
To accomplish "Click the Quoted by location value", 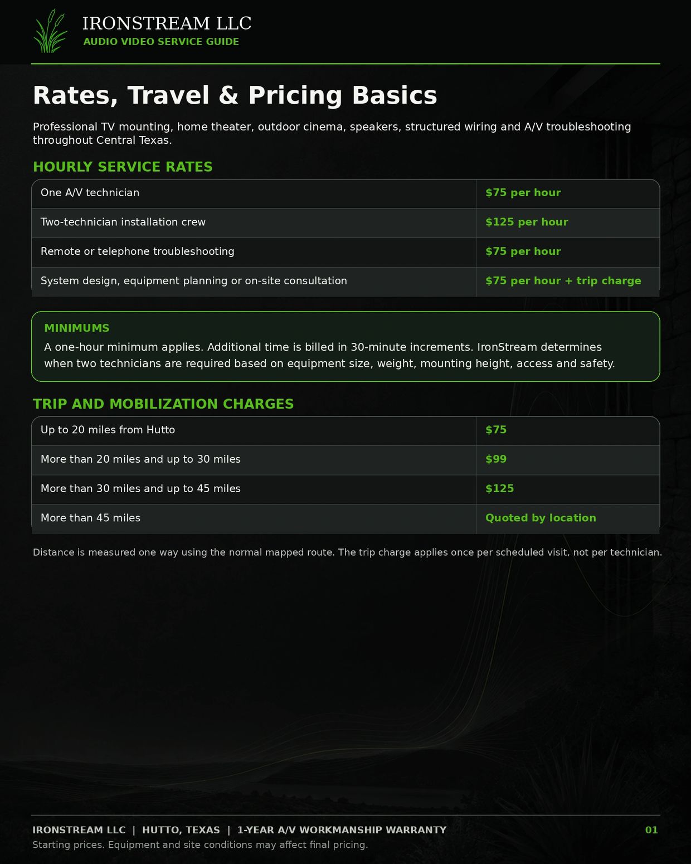I will [x=541, y=518].
